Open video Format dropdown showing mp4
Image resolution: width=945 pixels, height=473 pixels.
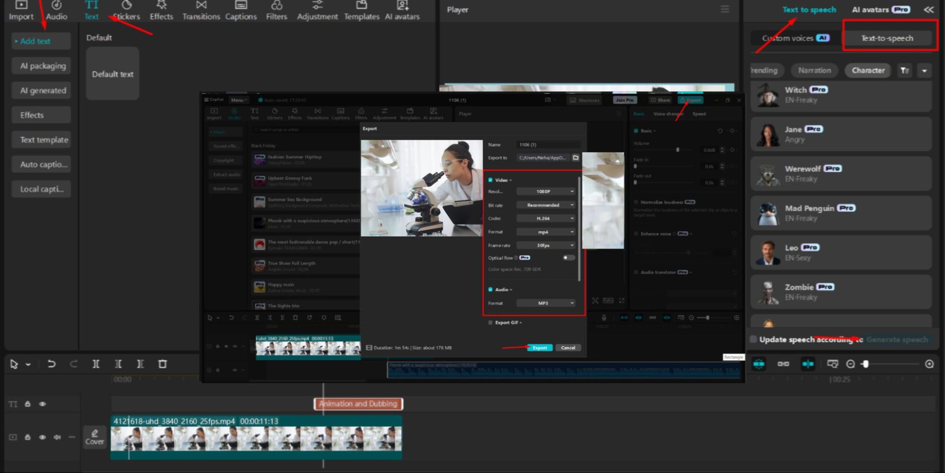pos(546,232)
